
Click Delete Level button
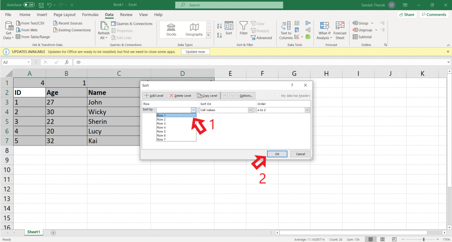180,96
